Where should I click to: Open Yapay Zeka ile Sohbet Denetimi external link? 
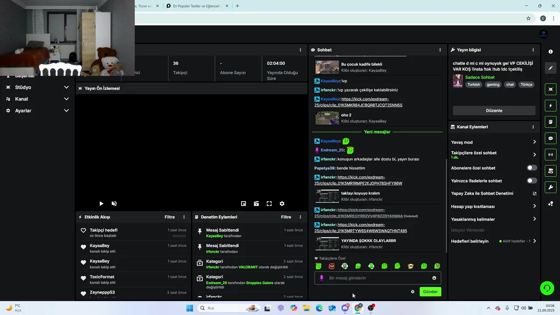[535, 193]
